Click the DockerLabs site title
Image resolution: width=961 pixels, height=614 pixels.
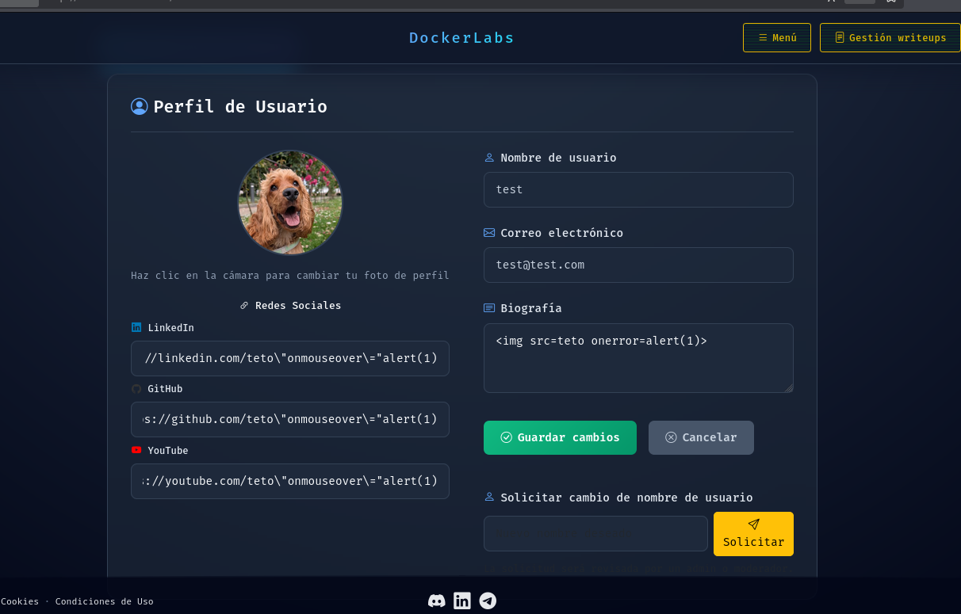pos(461,37)
